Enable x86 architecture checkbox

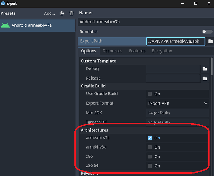(150, 157)
